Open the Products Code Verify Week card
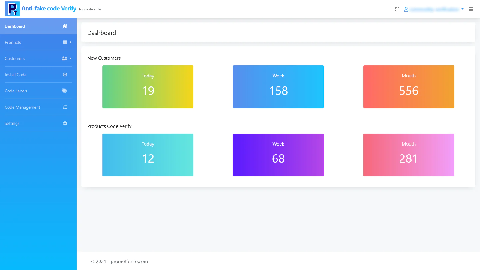The height and width of the screenshot is (270, 480). click(x=278, y=155)
